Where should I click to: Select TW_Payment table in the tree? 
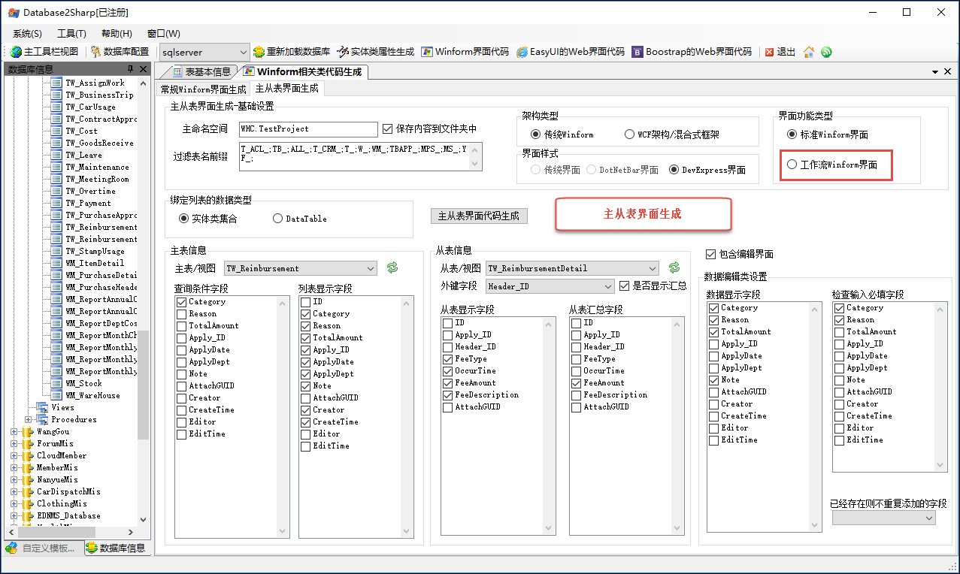pos(88,203)
